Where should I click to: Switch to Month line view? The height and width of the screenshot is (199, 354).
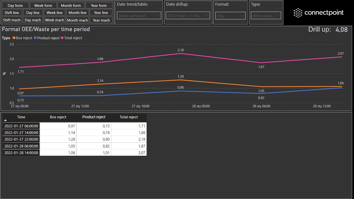click(77, 13)
